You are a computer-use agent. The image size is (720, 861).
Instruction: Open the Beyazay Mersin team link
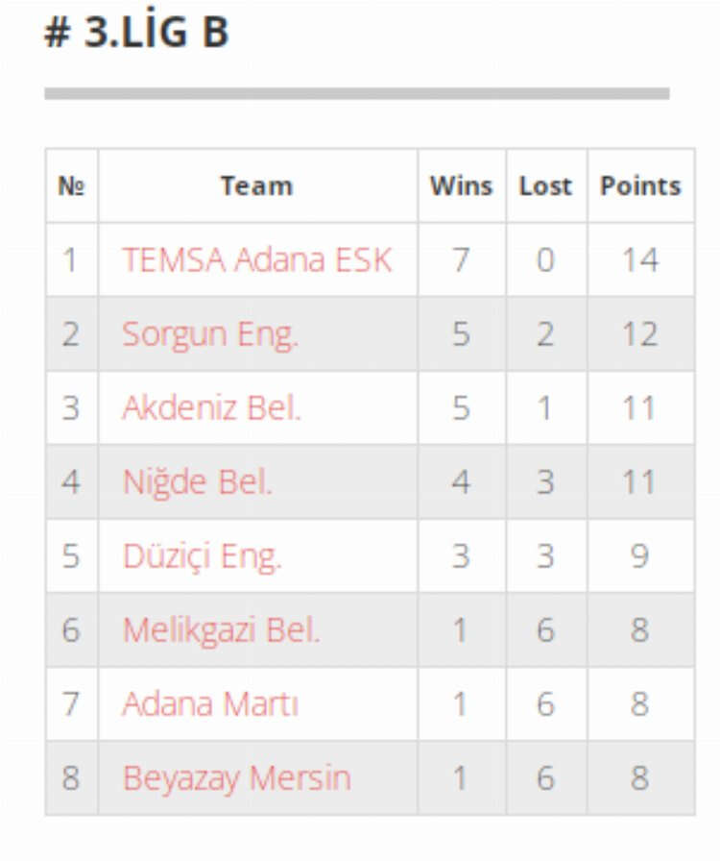236,778
